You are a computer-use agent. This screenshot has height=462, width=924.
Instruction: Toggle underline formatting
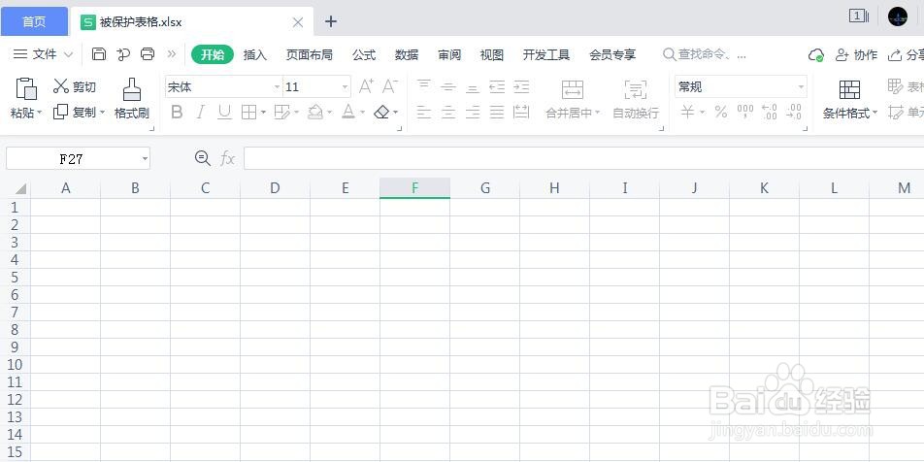224,112
